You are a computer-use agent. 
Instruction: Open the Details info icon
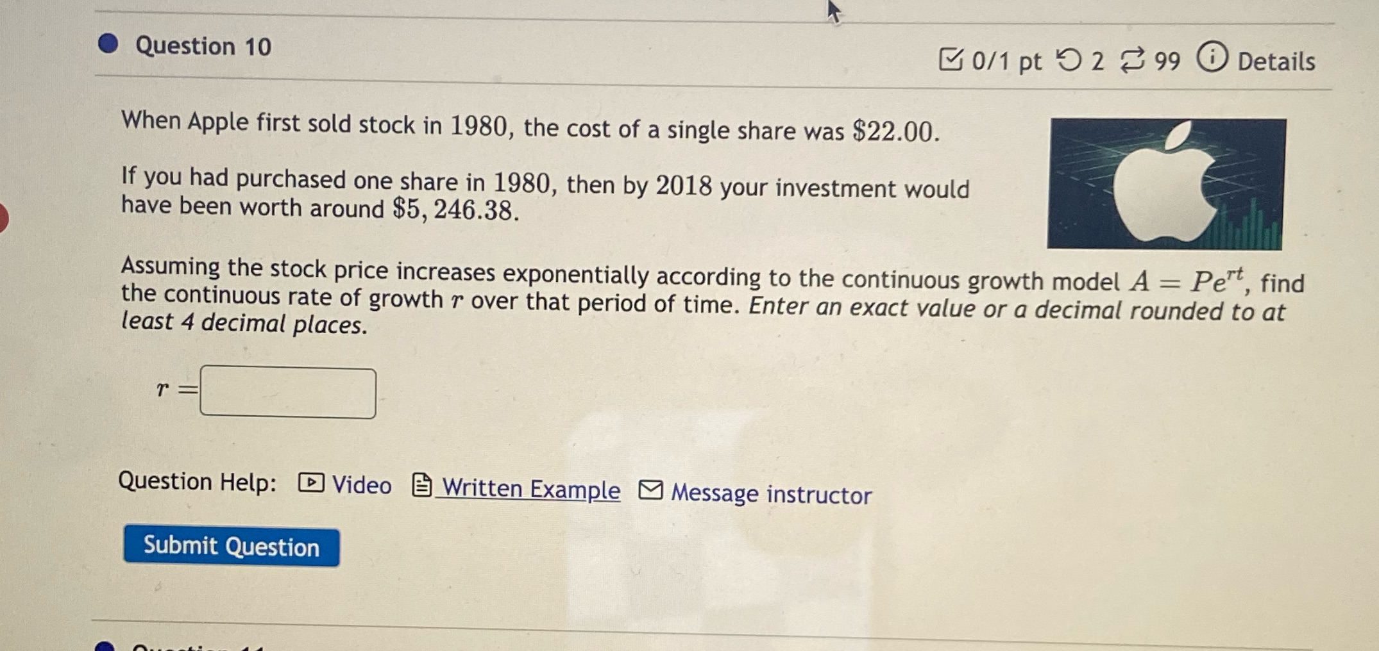point(1212,59)
